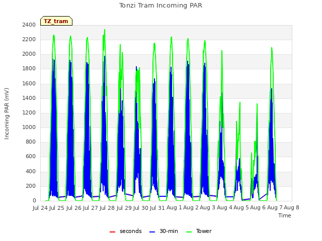This screenshot has width=322, height=241.
Task: Click the Jul 26 x-axis date label
Action: (x=74, y=208)
